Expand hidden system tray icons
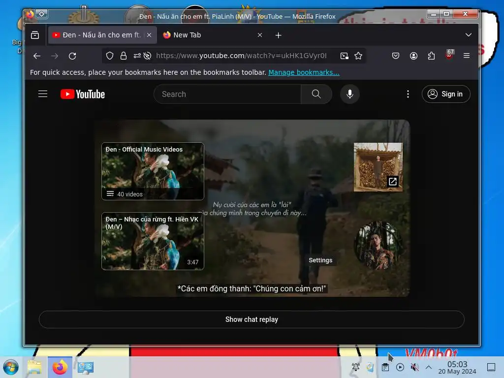504x378 pixels. pyautogui.click(x=429, y=367)
